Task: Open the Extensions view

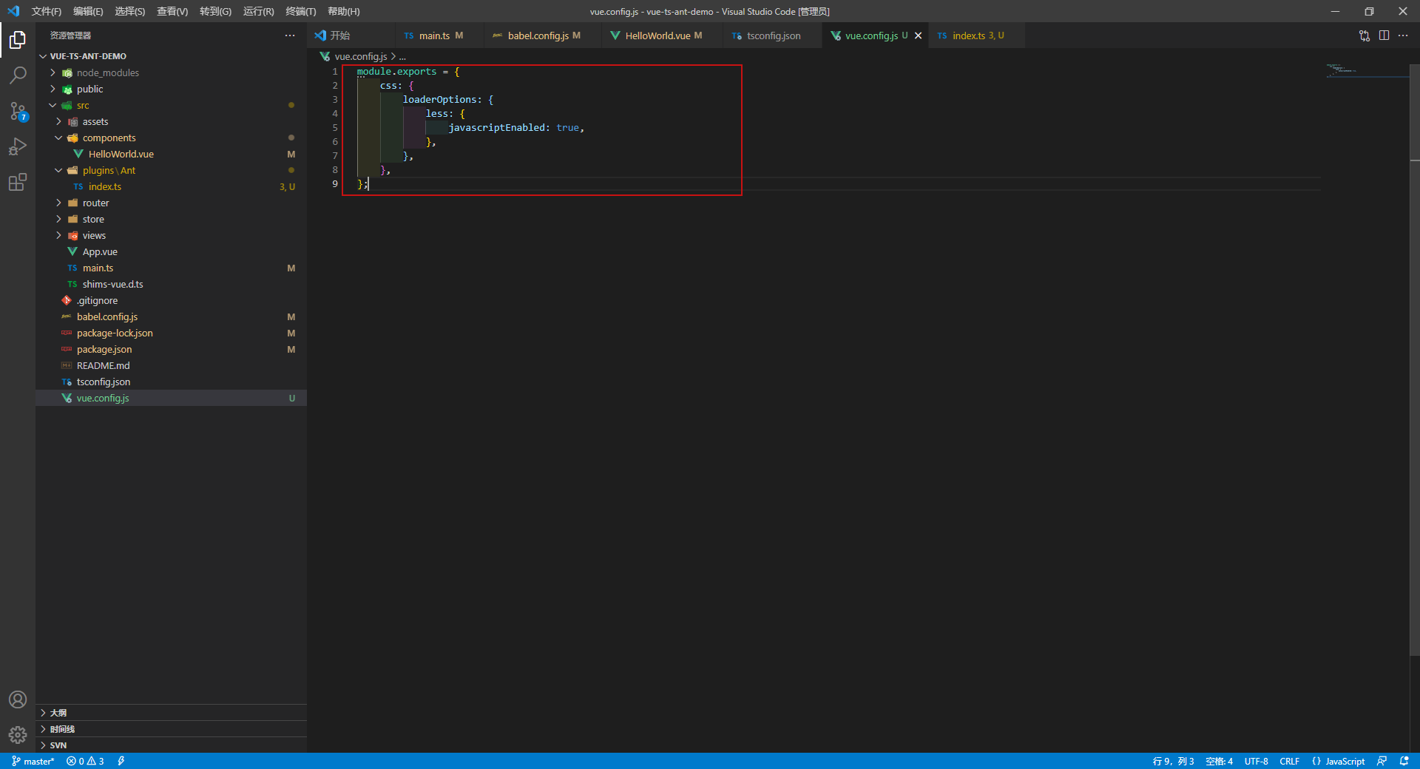Action: click(18, 182)
